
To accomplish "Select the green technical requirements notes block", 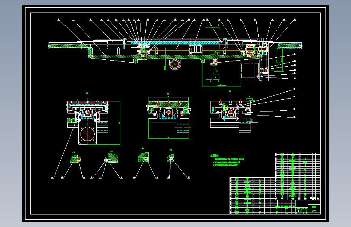I will pyautogui.click(x=227, y=160).
